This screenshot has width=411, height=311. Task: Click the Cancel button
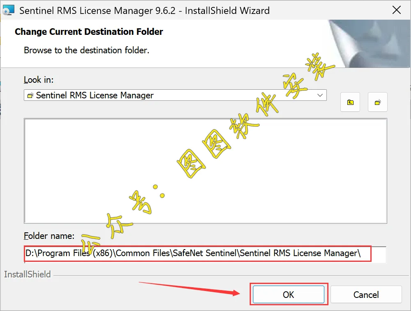tap(366, 295)
